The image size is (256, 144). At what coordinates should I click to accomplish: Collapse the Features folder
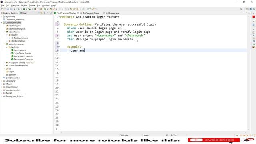pos(7,47)
